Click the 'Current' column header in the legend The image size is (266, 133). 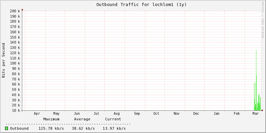coord(113,119)
